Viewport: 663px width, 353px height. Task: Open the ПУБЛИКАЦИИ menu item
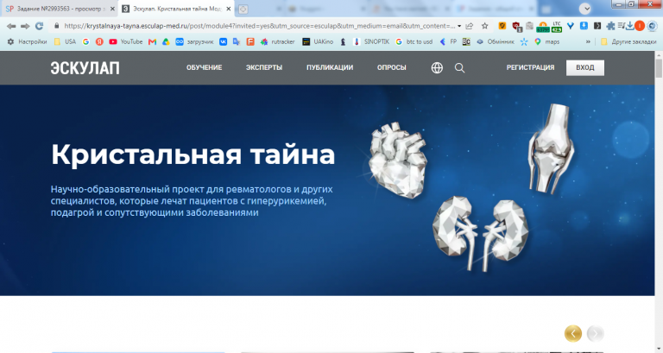point(330,67)
